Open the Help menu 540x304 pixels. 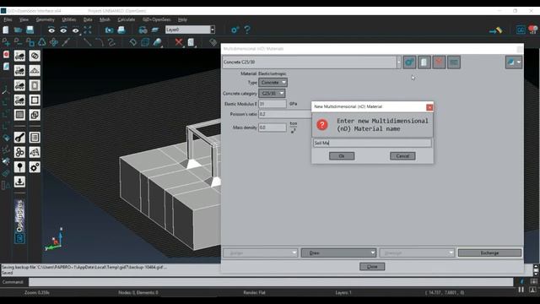point(182,19)
